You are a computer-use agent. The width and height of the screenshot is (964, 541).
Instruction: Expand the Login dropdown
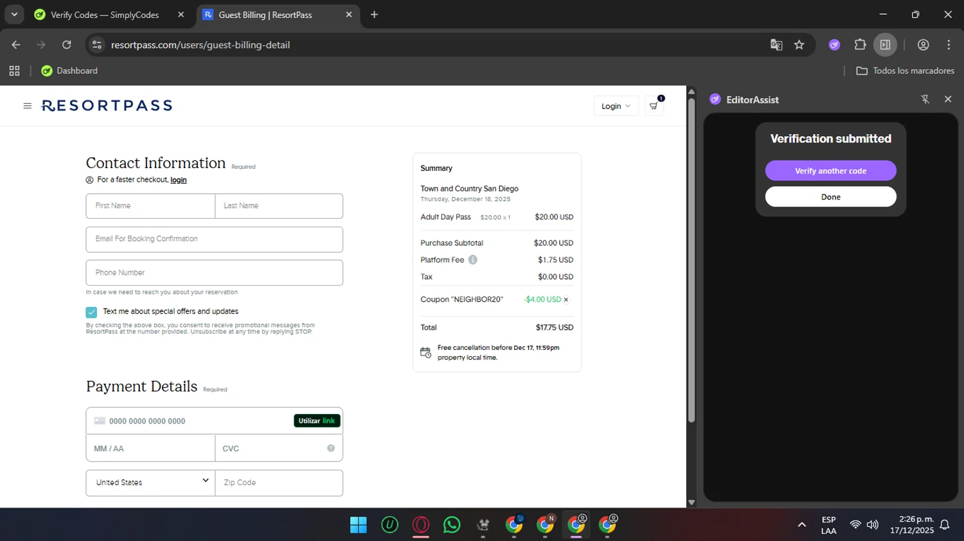click(x=616, y=106)
